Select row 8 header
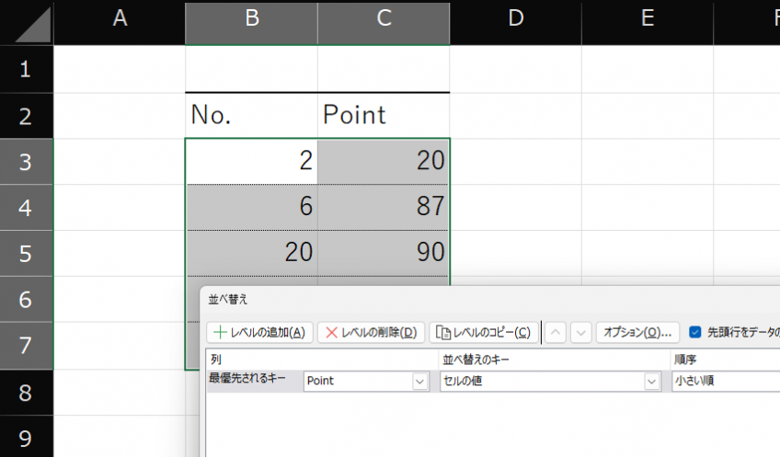The height and width of the screenshot is (457, 780). (27, 393)
